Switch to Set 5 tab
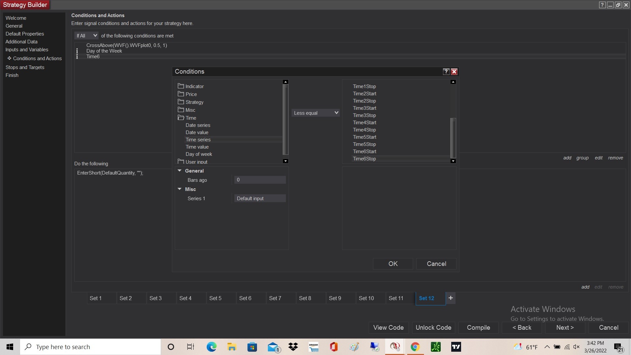Screen dimensions: 631x355 [215, 298]
